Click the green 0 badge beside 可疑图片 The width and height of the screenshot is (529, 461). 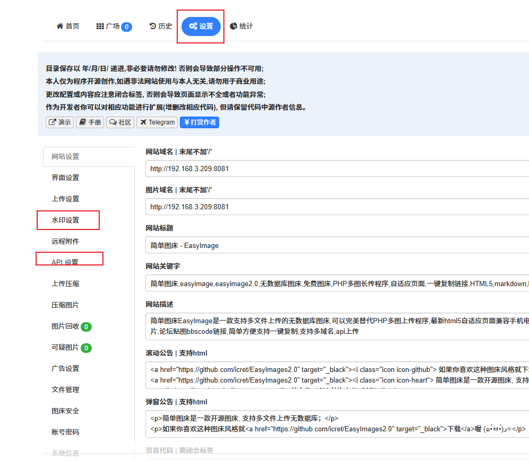(86, 348)
